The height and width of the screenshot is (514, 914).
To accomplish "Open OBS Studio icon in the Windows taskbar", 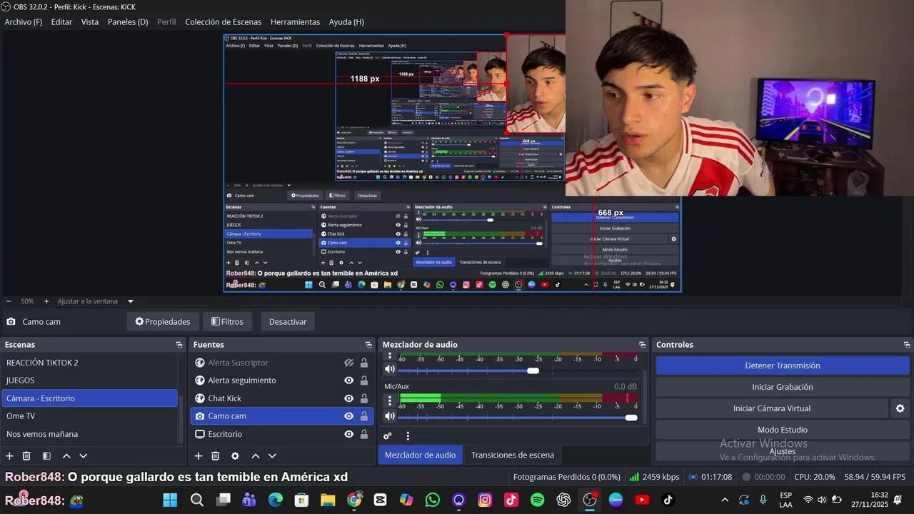I will pos(590,500).
